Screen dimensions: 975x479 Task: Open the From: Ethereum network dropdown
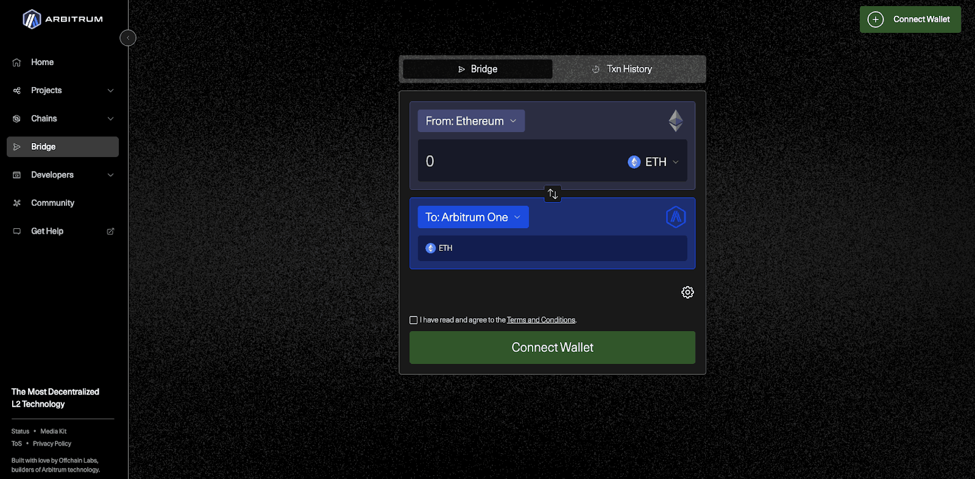click(x=471, y=121)
